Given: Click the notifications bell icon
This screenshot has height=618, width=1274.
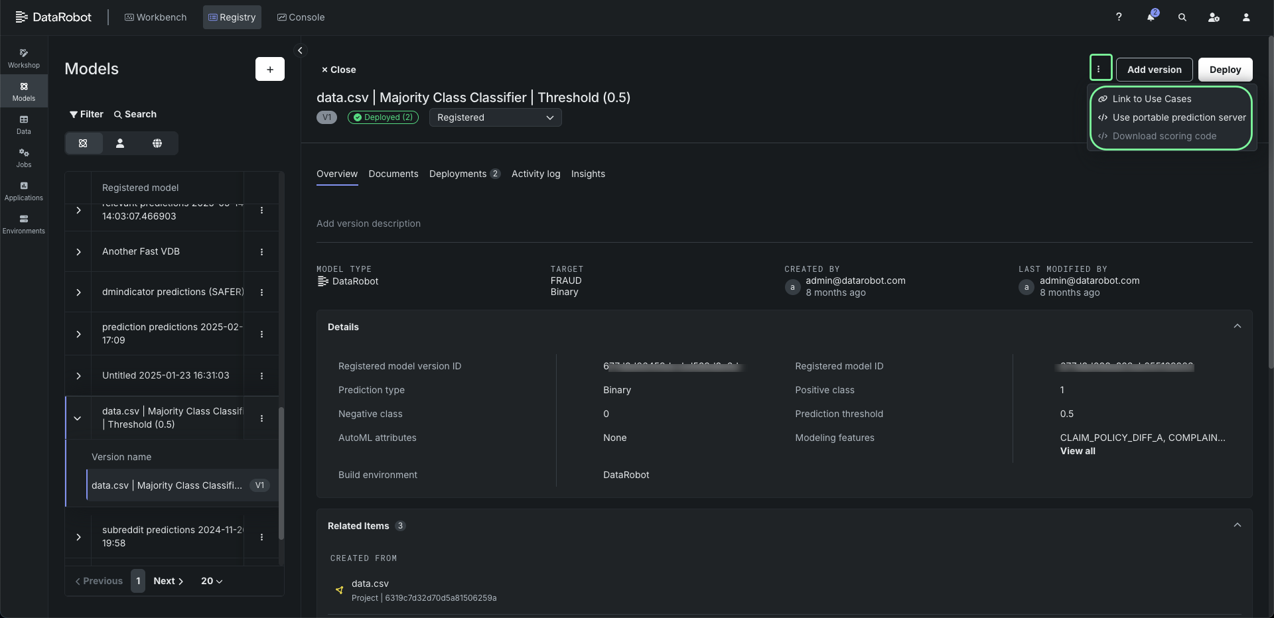Looking at the screenshot, I should pyautogui.click(x=1151, y=17).
